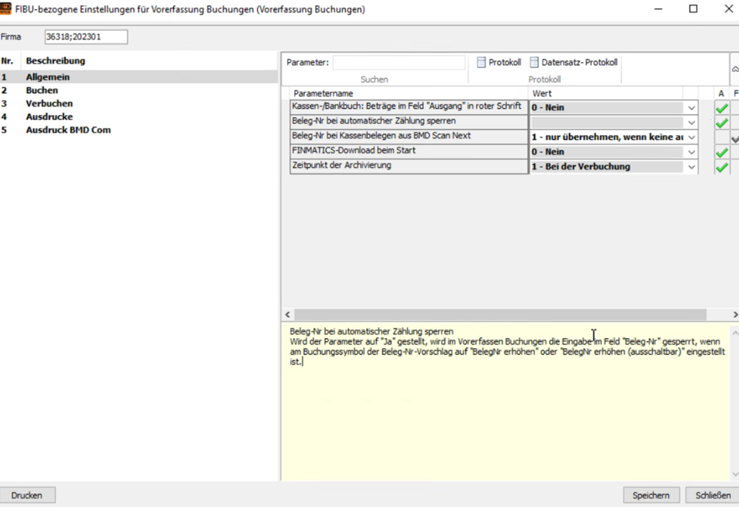Click the Speichern button

tap(650, 495)
